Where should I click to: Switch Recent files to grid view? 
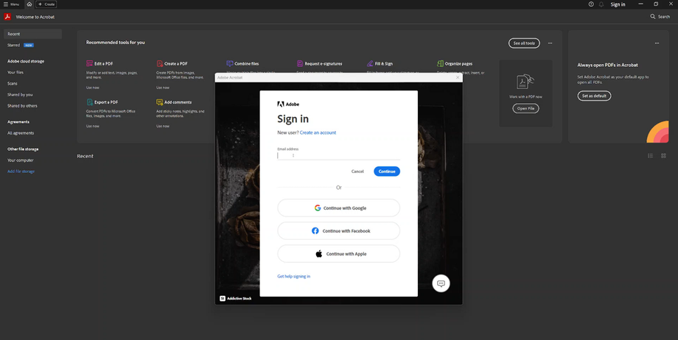pos(663,156)
